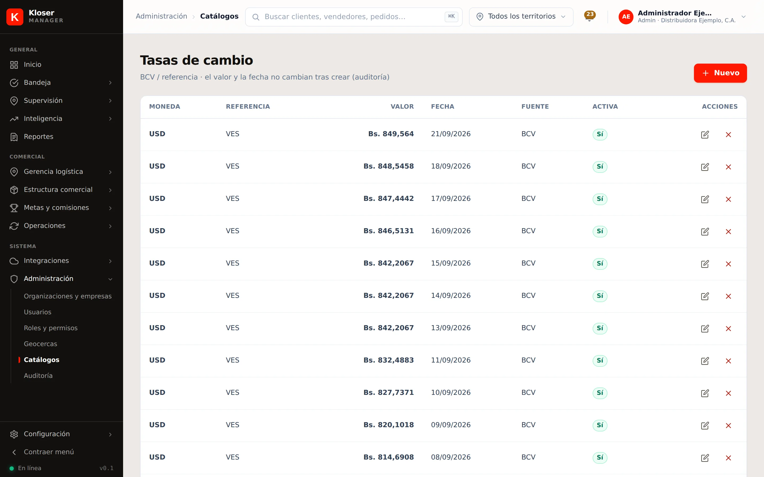Click the Nuevo button
The width and height of the screenshot is (764, 477).
point(720,73)
